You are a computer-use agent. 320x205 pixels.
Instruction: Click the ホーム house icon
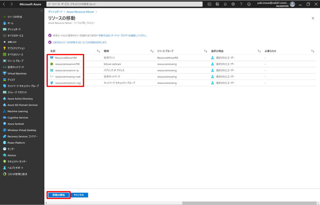coord(4,23)
